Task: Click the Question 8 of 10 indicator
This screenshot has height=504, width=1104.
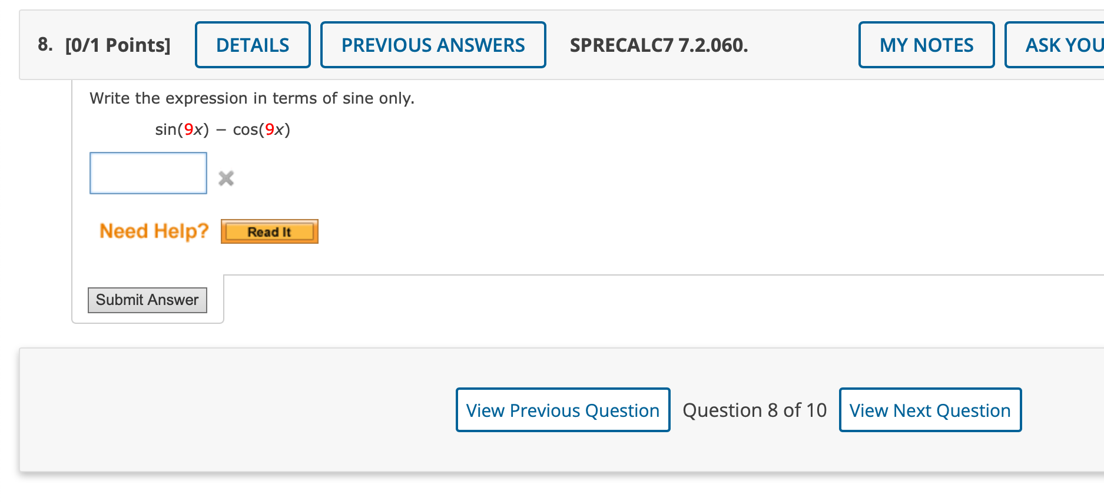Action: (x=754, y=410)
